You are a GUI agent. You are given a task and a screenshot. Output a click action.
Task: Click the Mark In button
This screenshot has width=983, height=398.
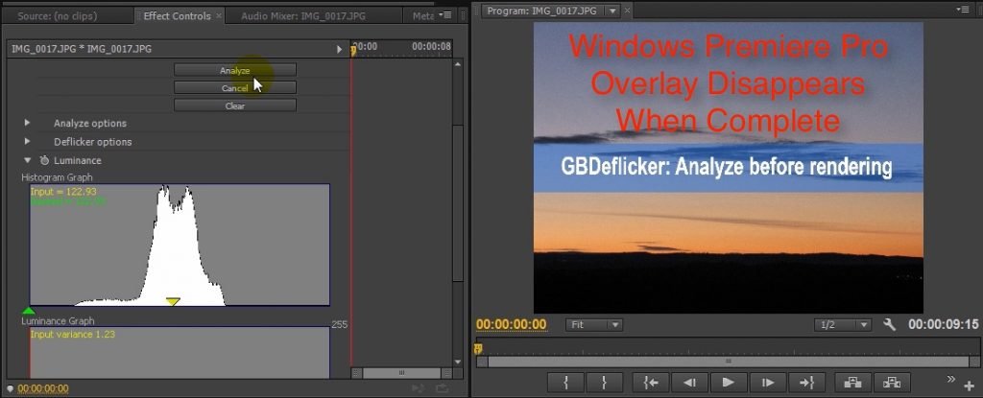(x=566, y=381)
